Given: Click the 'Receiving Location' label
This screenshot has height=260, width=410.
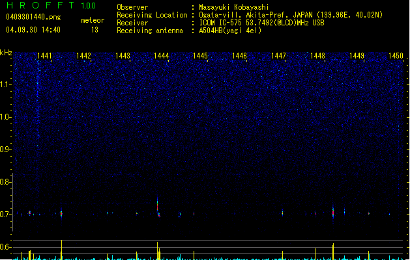Looking at the screenshot, I should [x=152, y=15].
